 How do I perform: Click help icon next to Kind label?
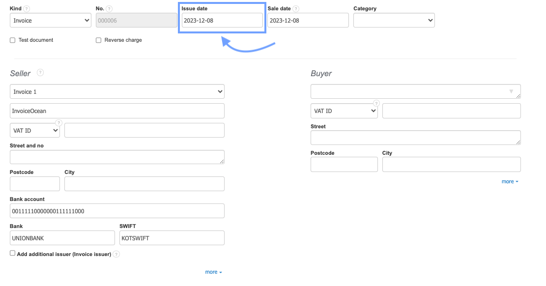27,9
